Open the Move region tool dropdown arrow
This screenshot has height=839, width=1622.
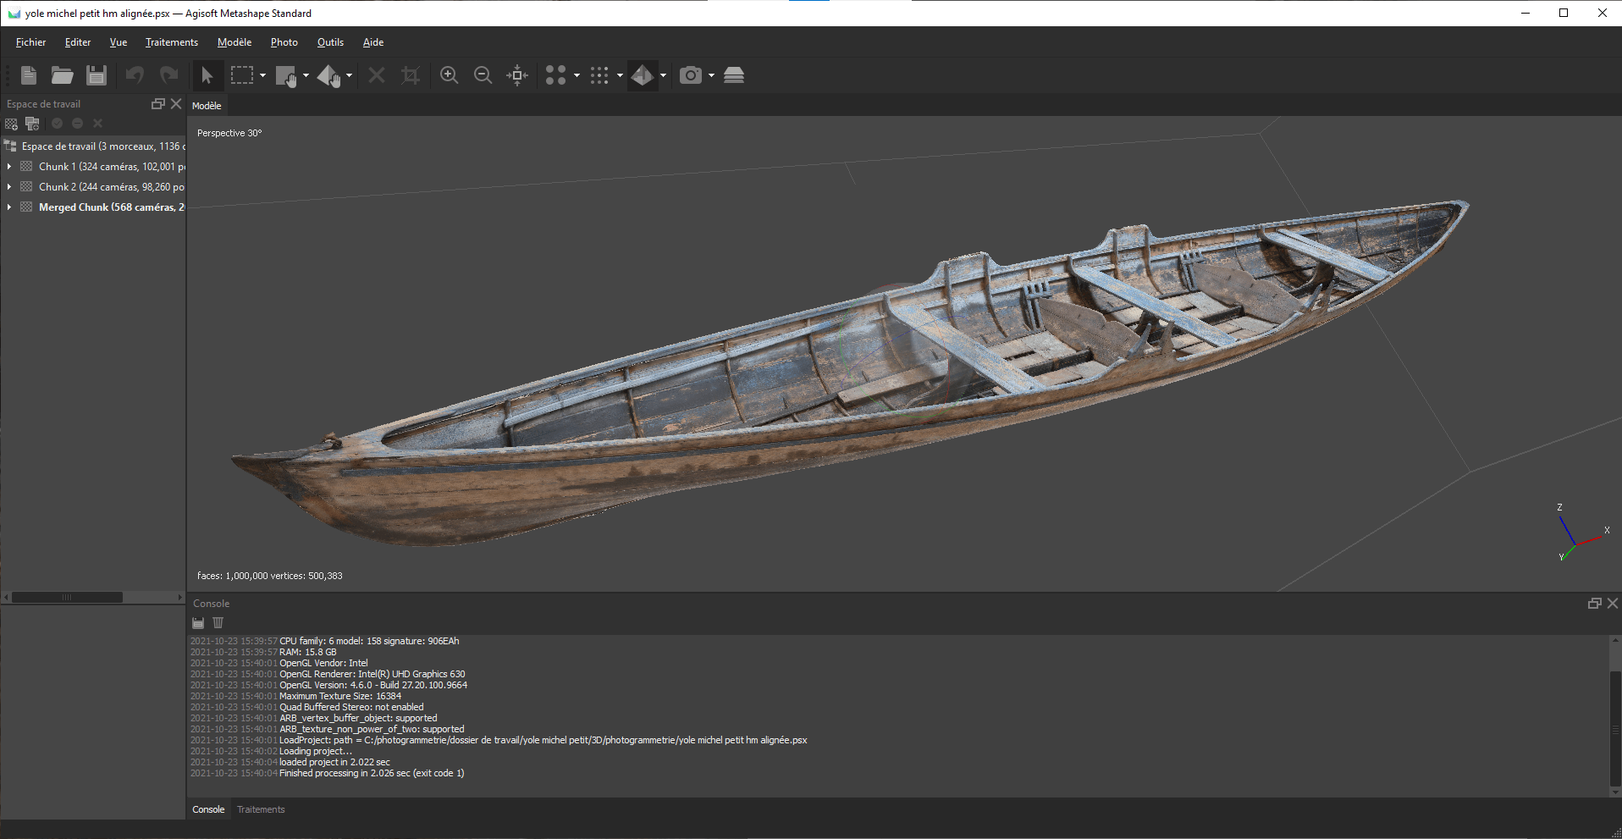point(306,75)
